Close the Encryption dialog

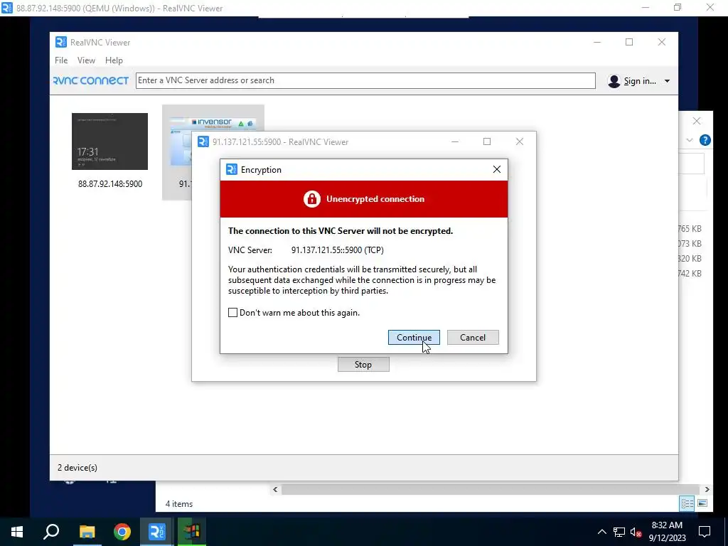click(497, 169)
